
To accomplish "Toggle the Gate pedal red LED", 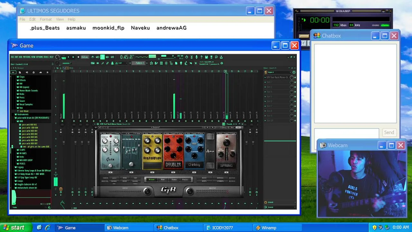I will 110,136.
